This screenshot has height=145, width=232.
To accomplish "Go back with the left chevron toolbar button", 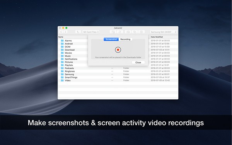I will (61, 32).
